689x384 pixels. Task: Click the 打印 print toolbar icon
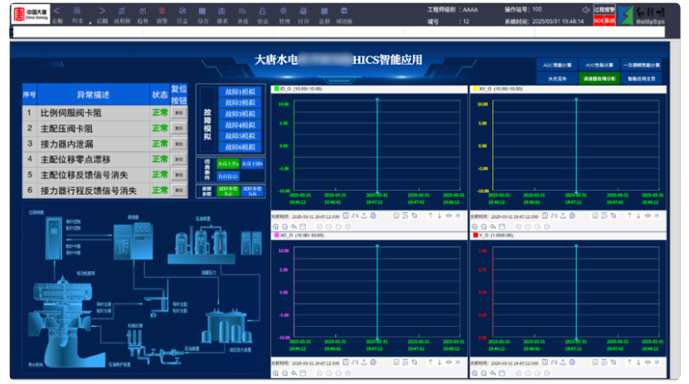click(x=303, y=11)
